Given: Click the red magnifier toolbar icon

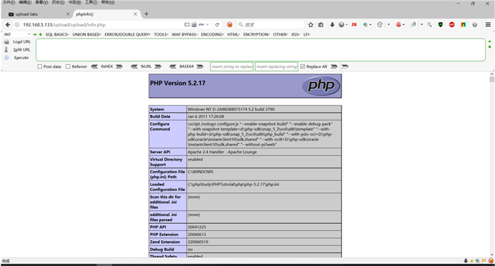Looking at the screenshot, I should (x=429, y=24).
